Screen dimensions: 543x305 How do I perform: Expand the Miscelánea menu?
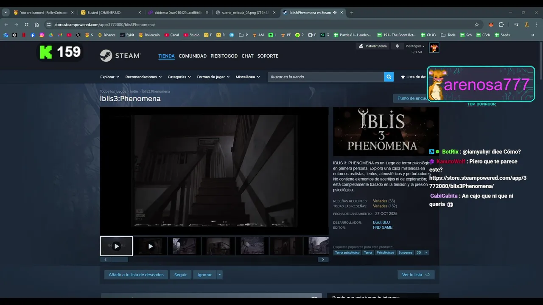pyautogui.click(x=247, y=77)
